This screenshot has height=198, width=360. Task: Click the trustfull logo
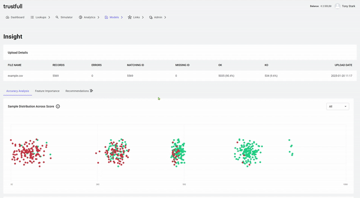(x=13, y=6)
